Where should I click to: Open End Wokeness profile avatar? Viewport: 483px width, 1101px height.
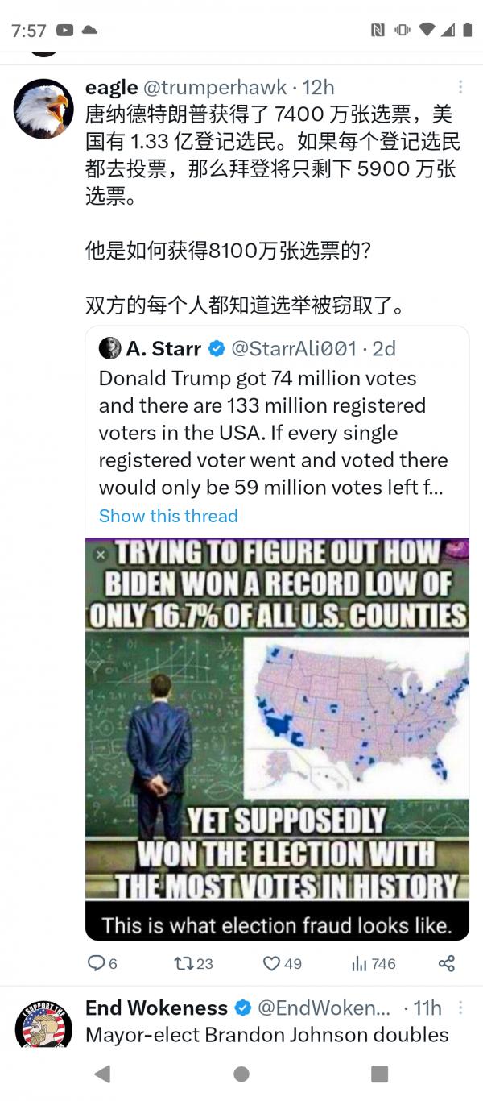[x=43, y=1024]
